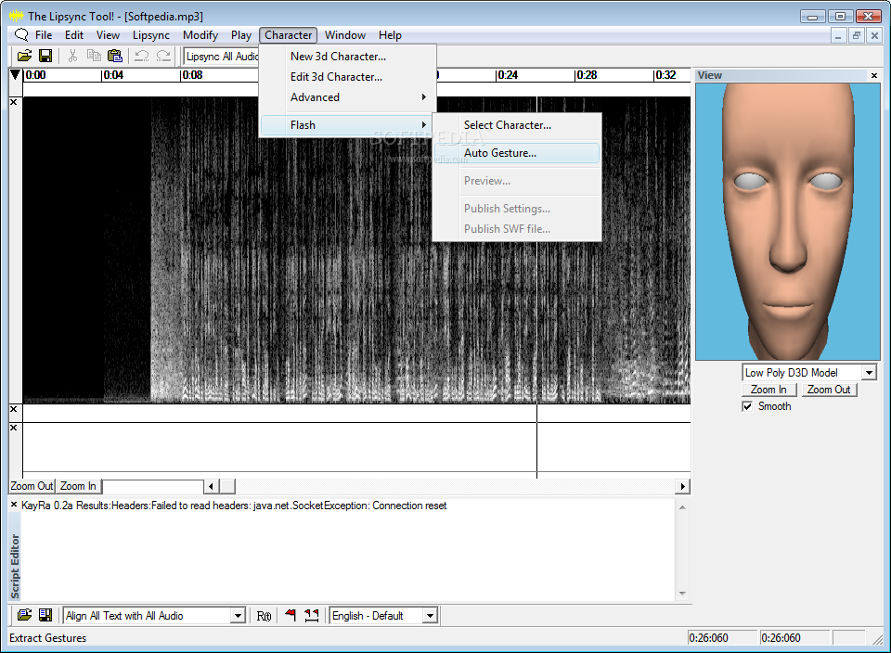Screen dimensions: 891x653
Task: Click the Cut scissors icon
Action: [x=72, y=56]
